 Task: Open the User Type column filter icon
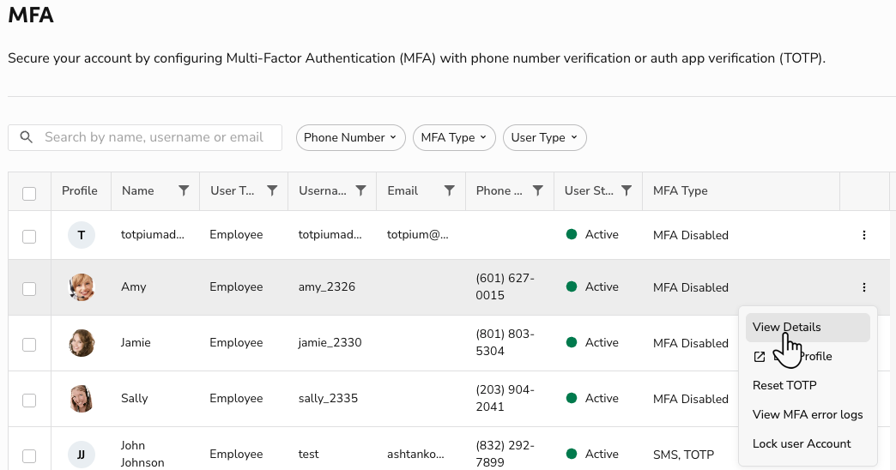pos(272,190)
